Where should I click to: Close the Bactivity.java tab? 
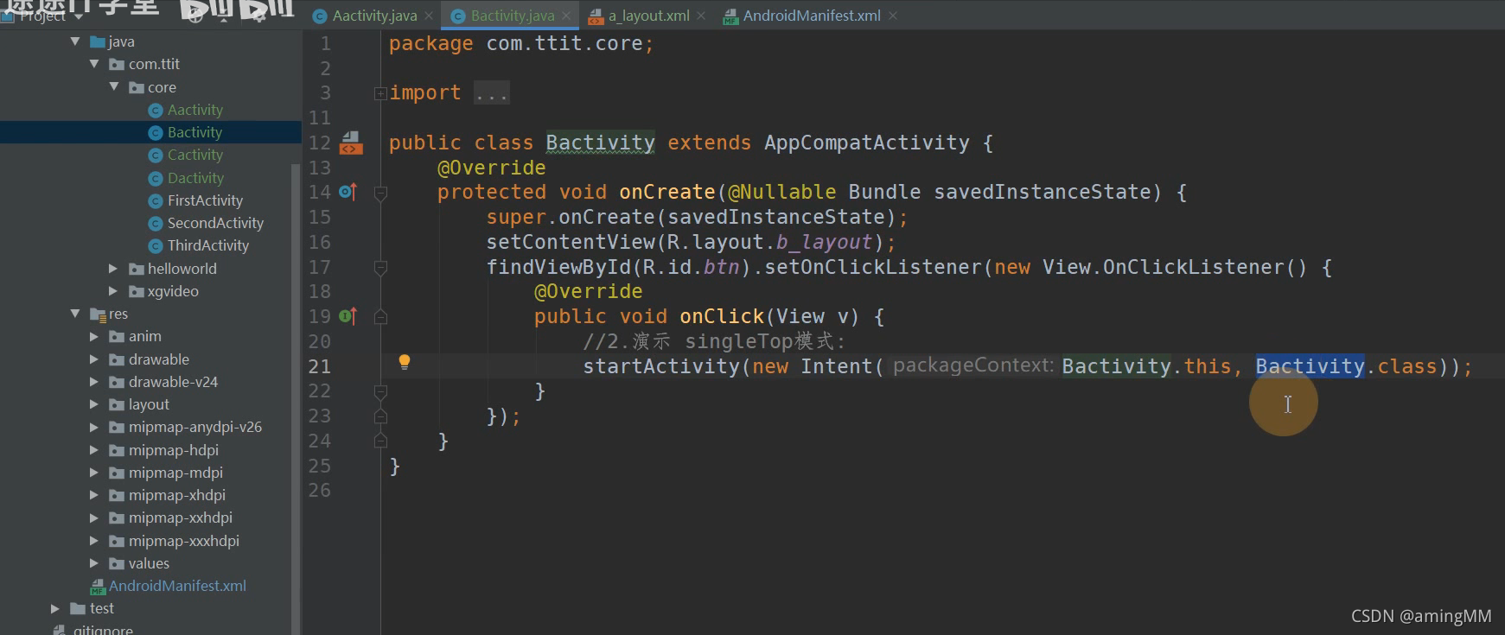click(x=566, y=16)
